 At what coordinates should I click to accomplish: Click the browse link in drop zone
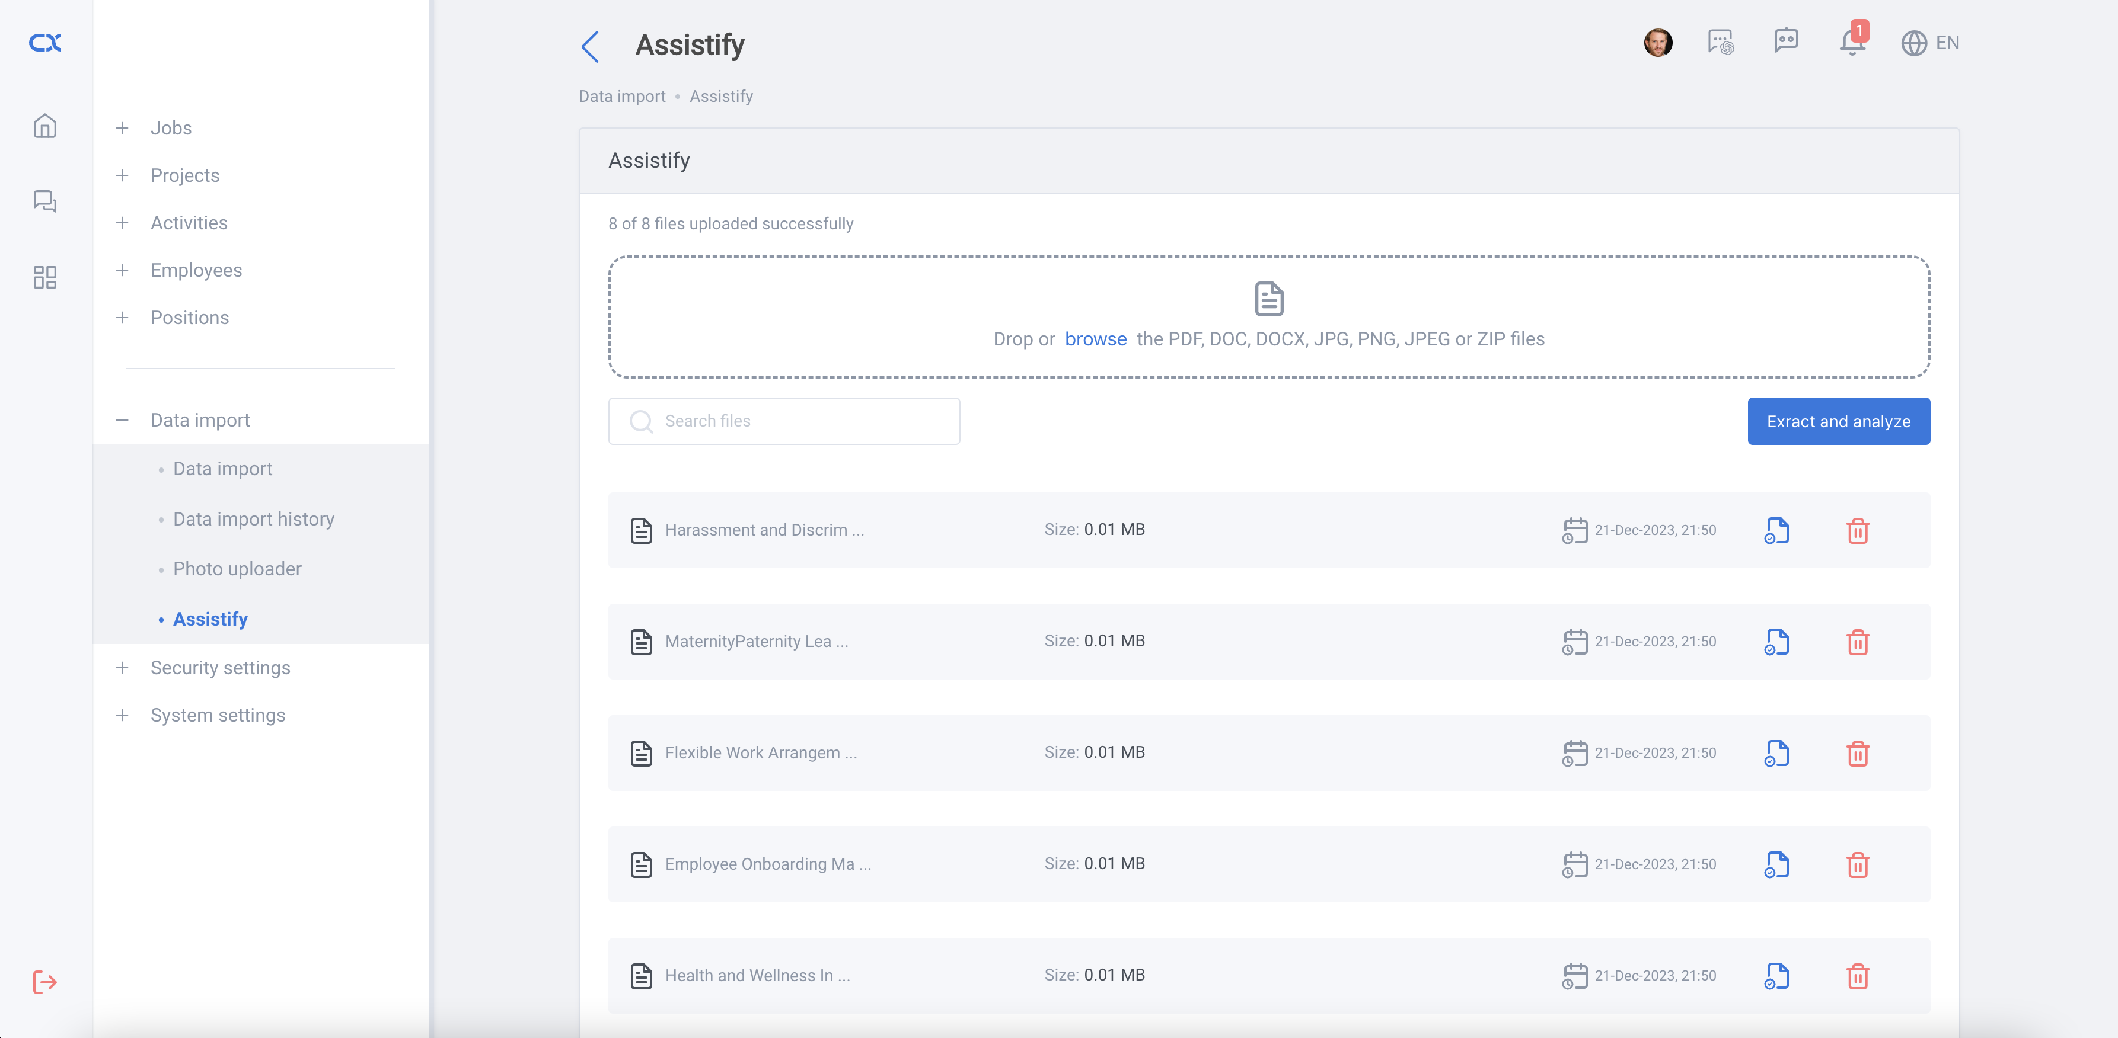pos(1095,339)
